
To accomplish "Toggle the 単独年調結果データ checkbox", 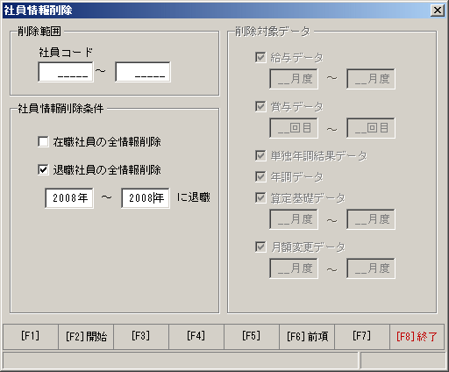I will click(260, 155).
